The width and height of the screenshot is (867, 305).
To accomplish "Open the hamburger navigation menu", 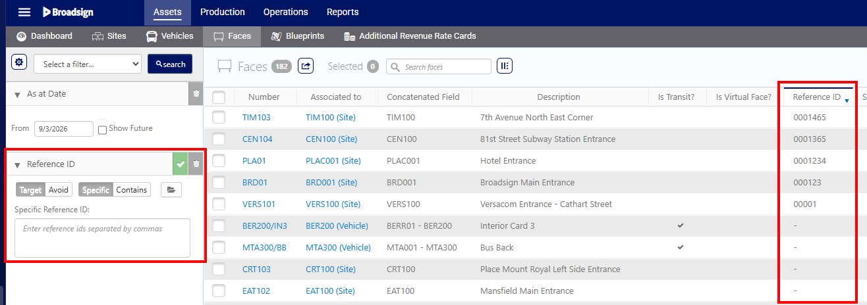I will [x=24, y=12].
